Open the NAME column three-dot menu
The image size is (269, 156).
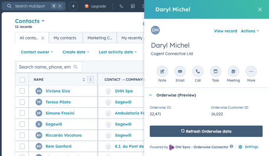click(91, 80)
